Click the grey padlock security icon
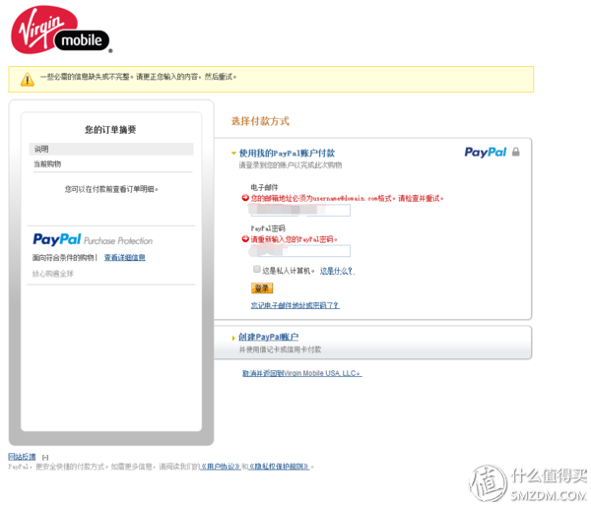This screenshot has width=591, height=507. (x=515, y=152)
